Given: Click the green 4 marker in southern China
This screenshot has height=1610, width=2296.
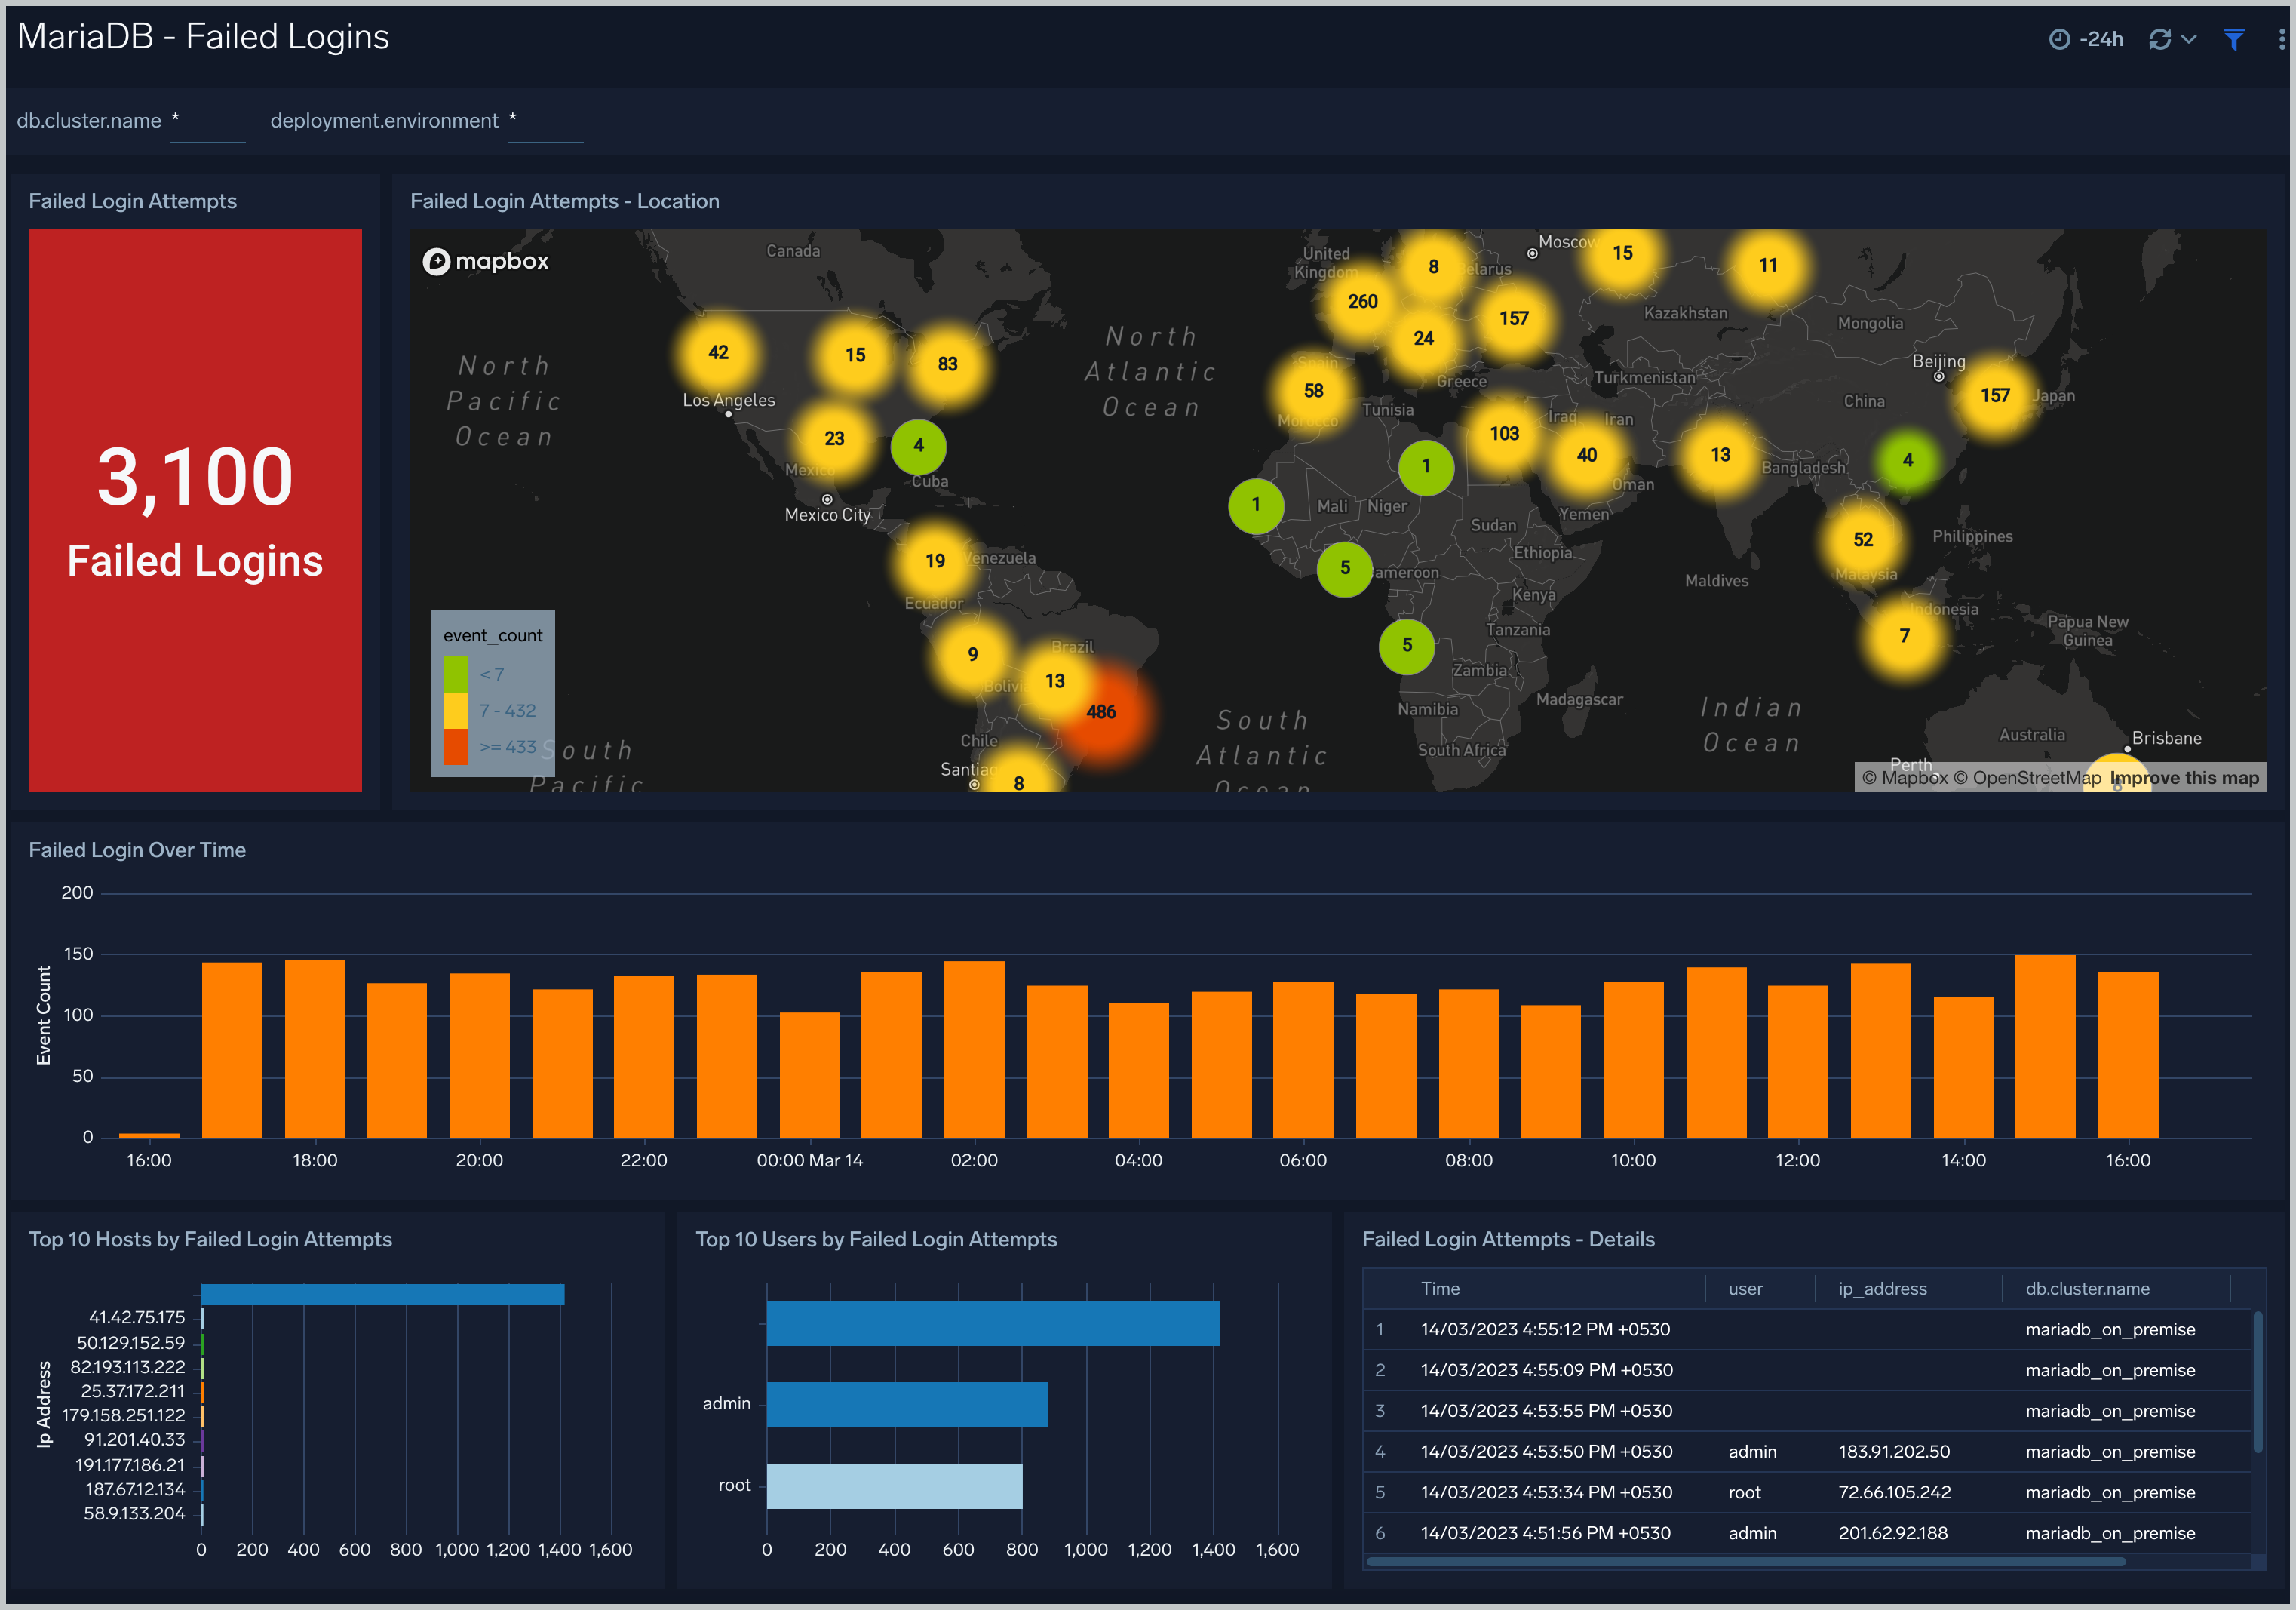Looking at the screenshot, I should pyautogui.click(x=1908, y=460).
